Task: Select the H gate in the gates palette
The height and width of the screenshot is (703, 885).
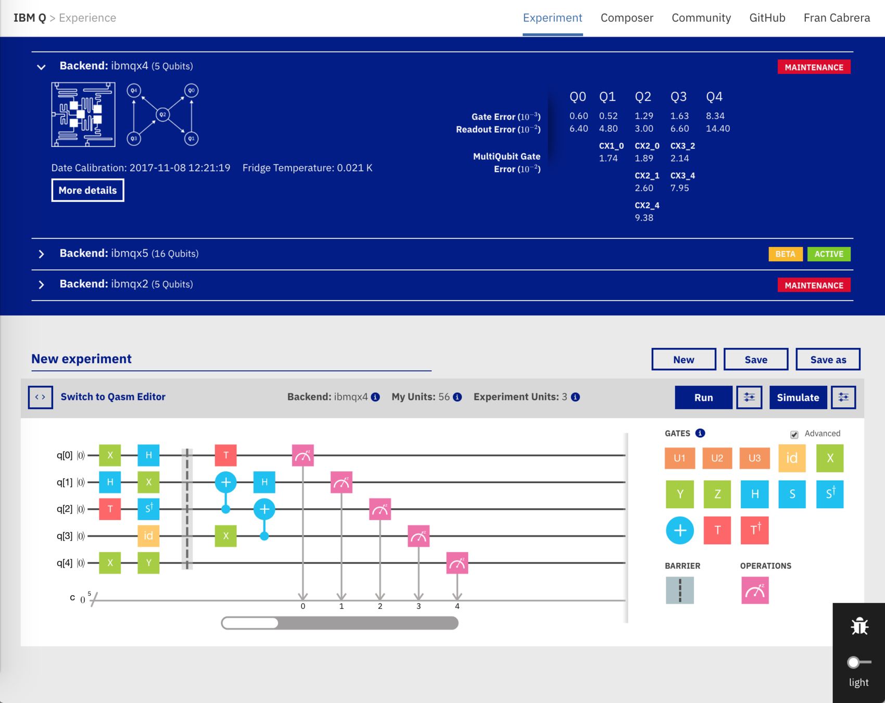Action: (x=755, y=494)
